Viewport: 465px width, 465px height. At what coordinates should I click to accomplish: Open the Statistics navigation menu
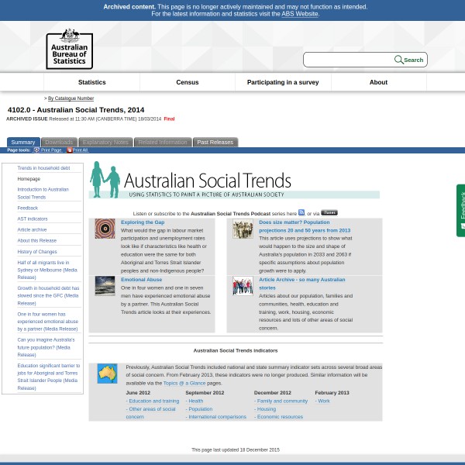(x=91, y=82)
